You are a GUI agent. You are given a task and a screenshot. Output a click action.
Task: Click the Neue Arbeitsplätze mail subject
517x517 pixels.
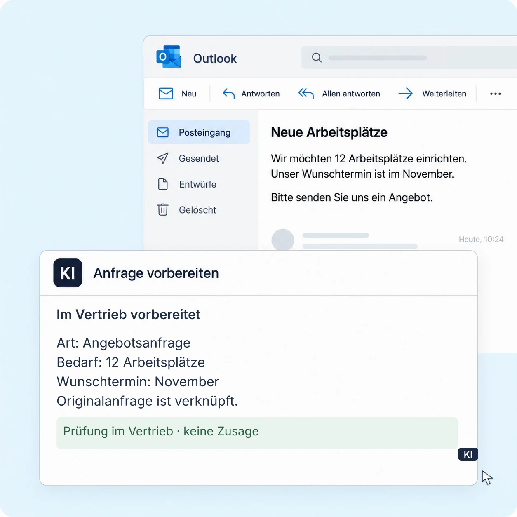pyautogui.click(x=329, y=132)
